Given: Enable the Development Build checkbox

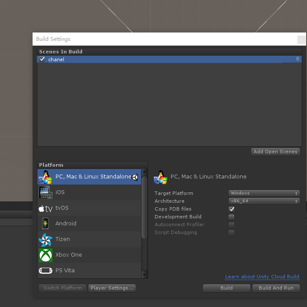Looking at the screenshot, I should point(231,217).
